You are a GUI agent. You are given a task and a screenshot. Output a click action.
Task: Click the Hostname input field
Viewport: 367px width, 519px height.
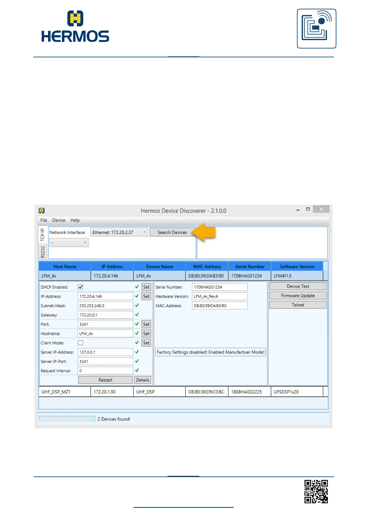(105, 333)
